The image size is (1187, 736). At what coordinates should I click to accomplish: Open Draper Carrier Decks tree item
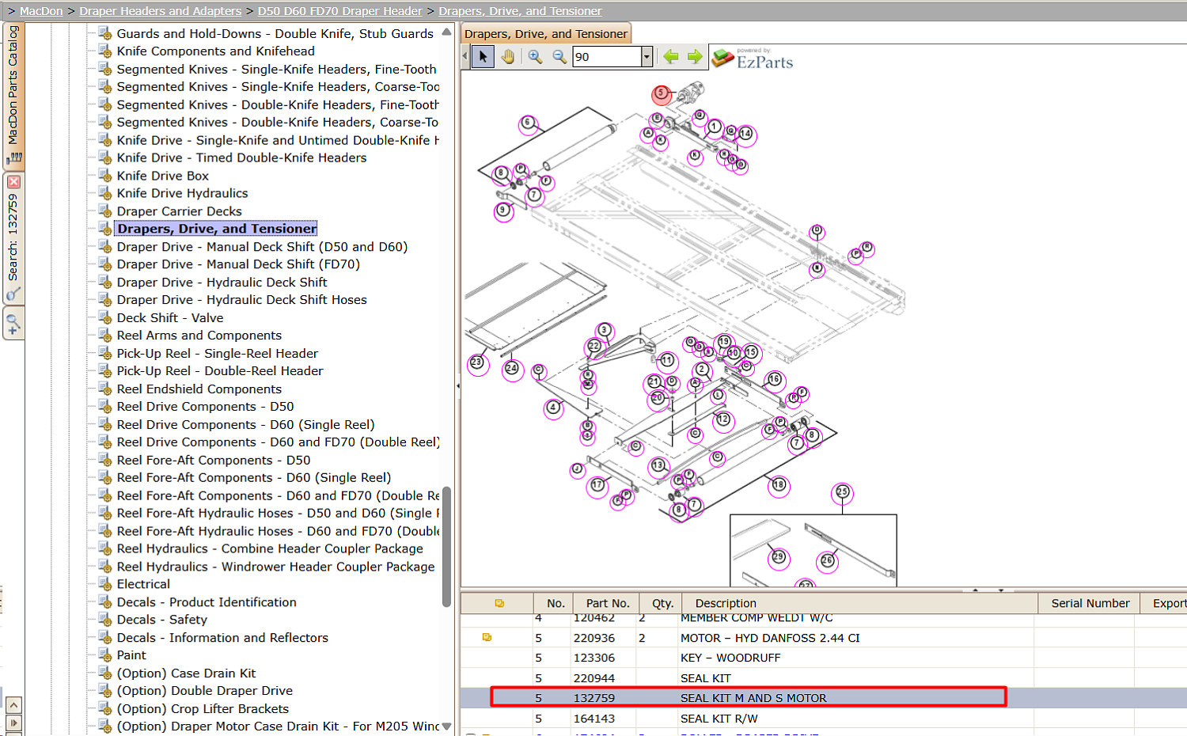179,211
